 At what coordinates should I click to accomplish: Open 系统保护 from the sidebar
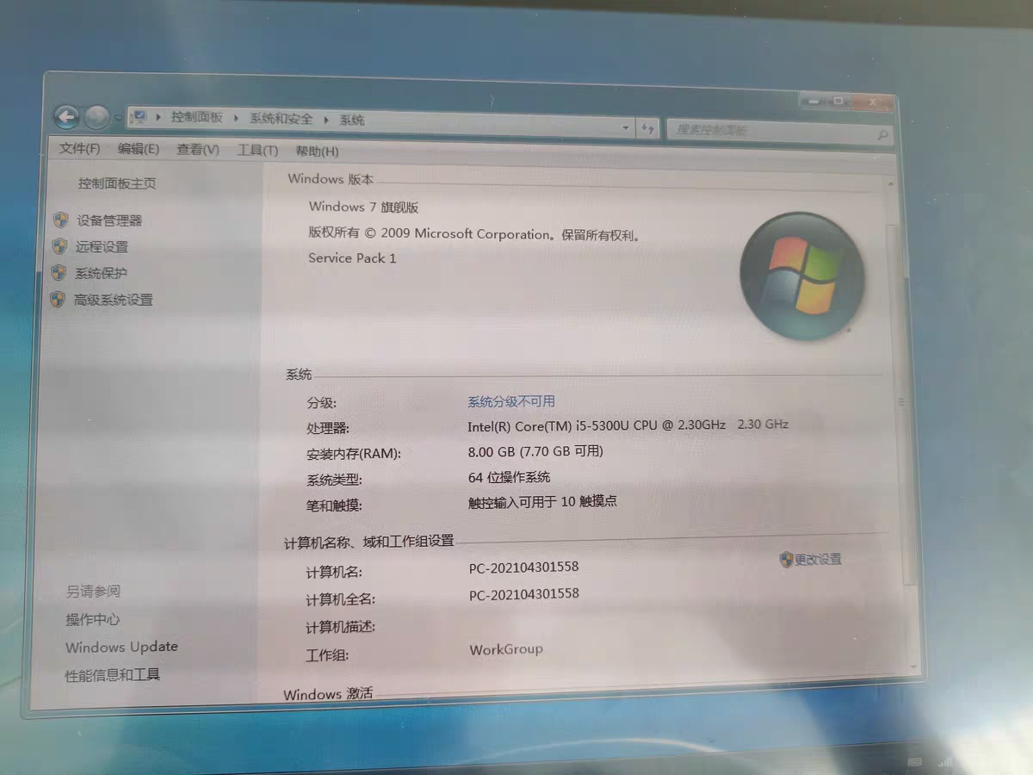[101, 274]
